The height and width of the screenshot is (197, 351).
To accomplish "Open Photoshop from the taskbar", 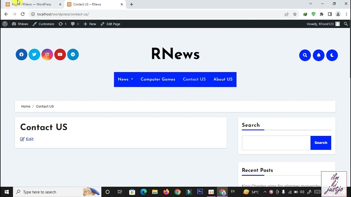I will coord(200,192).
